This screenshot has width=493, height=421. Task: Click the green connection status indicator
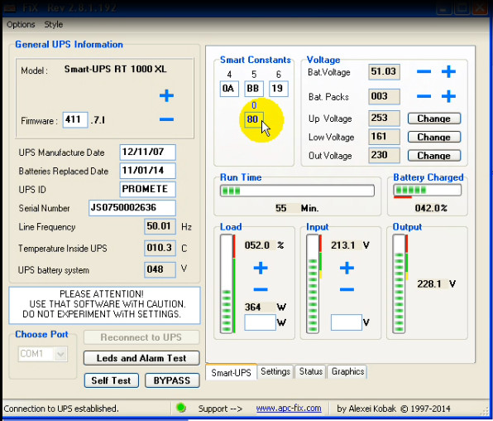coord(181,408)
